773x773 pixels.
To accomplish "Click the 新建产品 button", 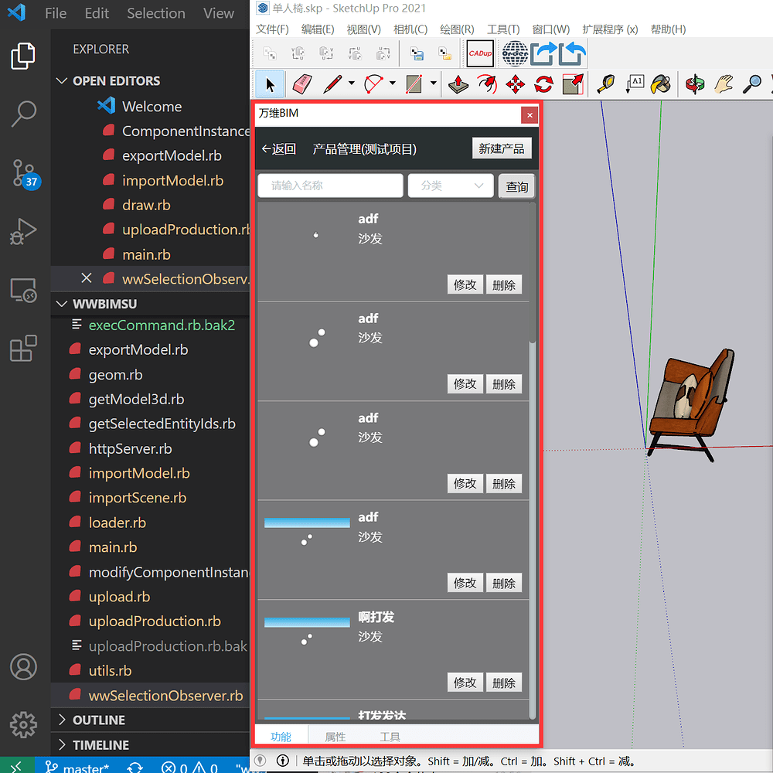I will pos(502,148).
